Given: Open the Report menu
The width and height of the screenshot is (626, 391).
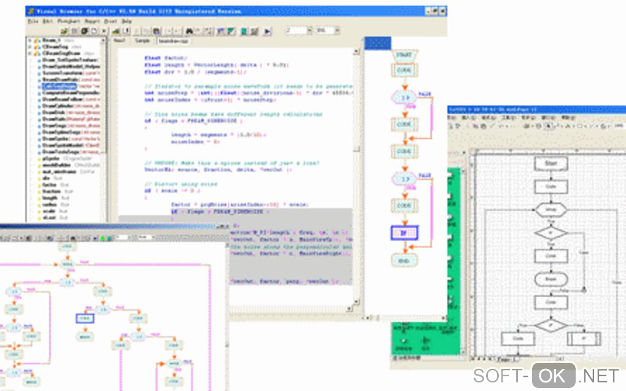Looking at the screenshot, I should click(92, 21).
